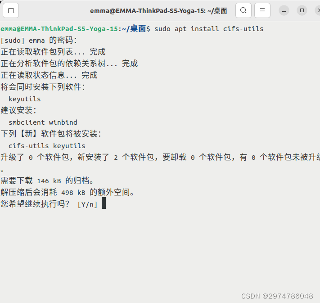Minimize the terminal window
This screenshot has height=303, width=320.
[284, 11]
